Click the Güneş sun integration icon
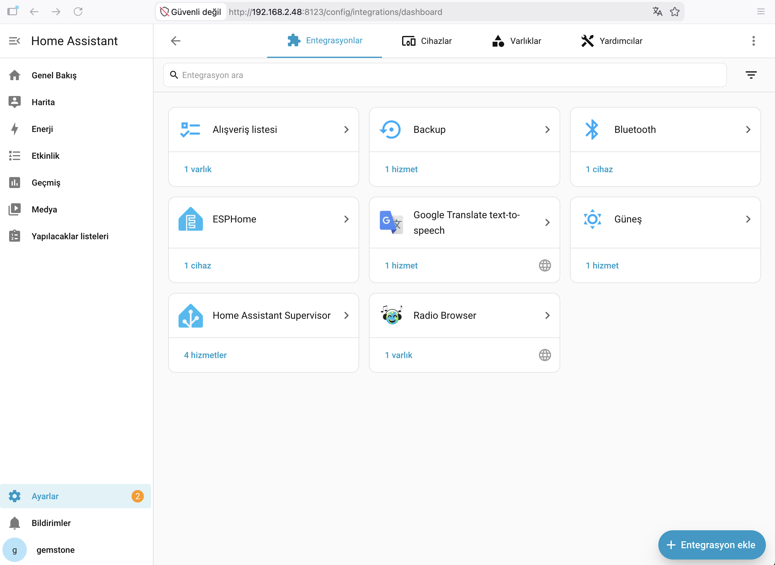This screenshot has height=565, width=775. coord(592,219)
